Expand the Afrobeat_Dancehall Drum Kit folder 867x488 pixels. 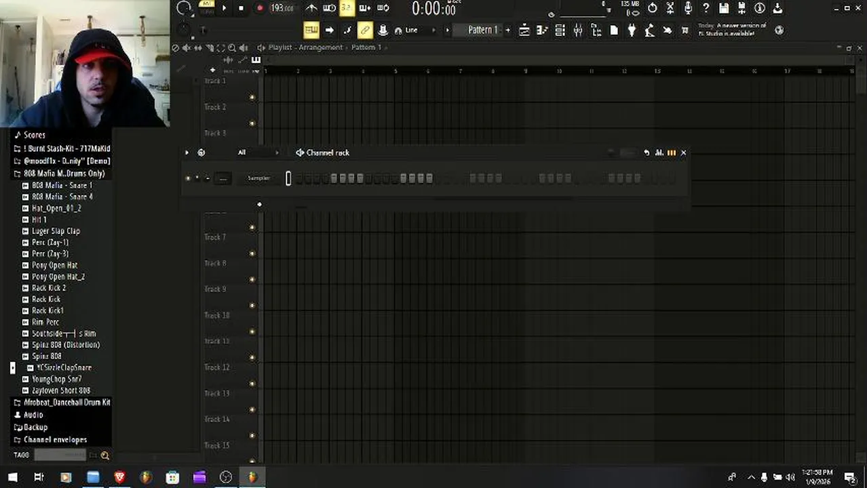point(62,402)
